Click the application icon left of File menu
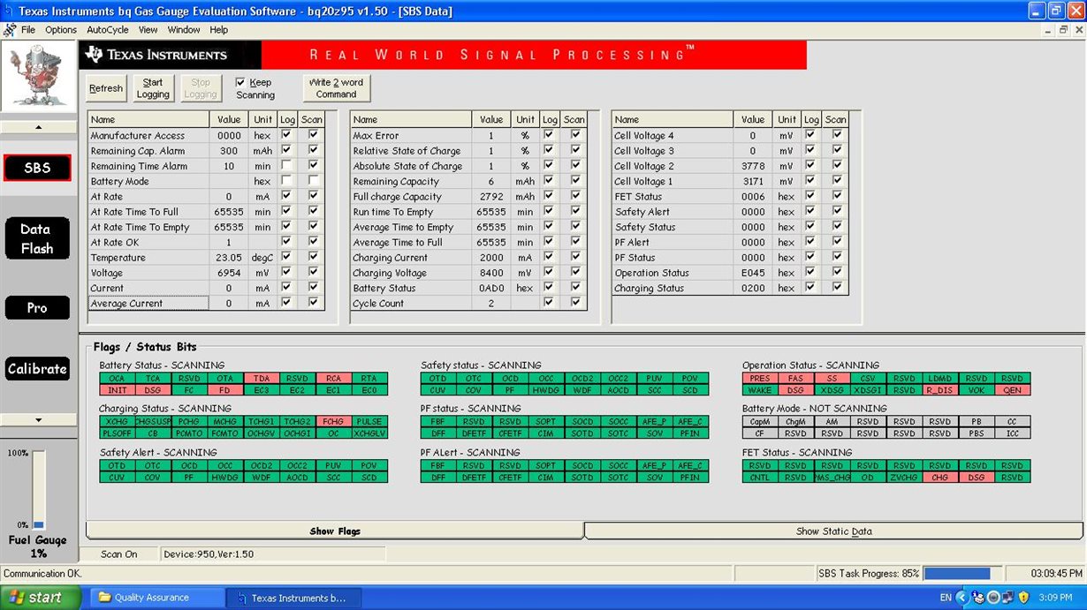Viewport: 1087px width, 610px height. pyautogui.click(x=10, y=29)
